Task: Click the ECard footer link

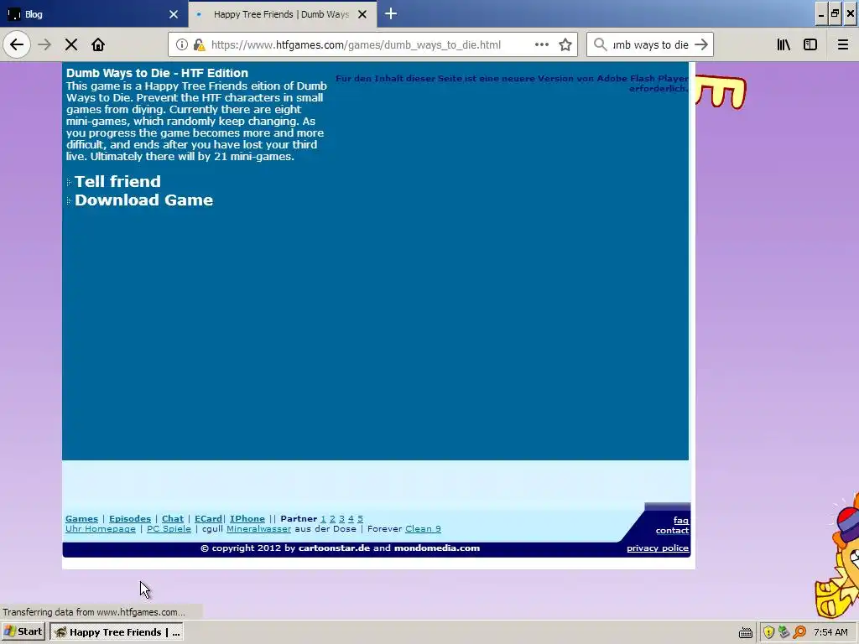Action: [x=208, y=518]
